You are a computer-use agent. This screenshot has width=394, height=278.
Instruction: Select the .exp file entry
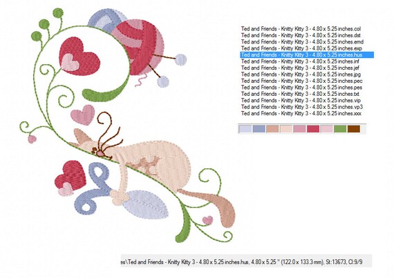(301, 48)
